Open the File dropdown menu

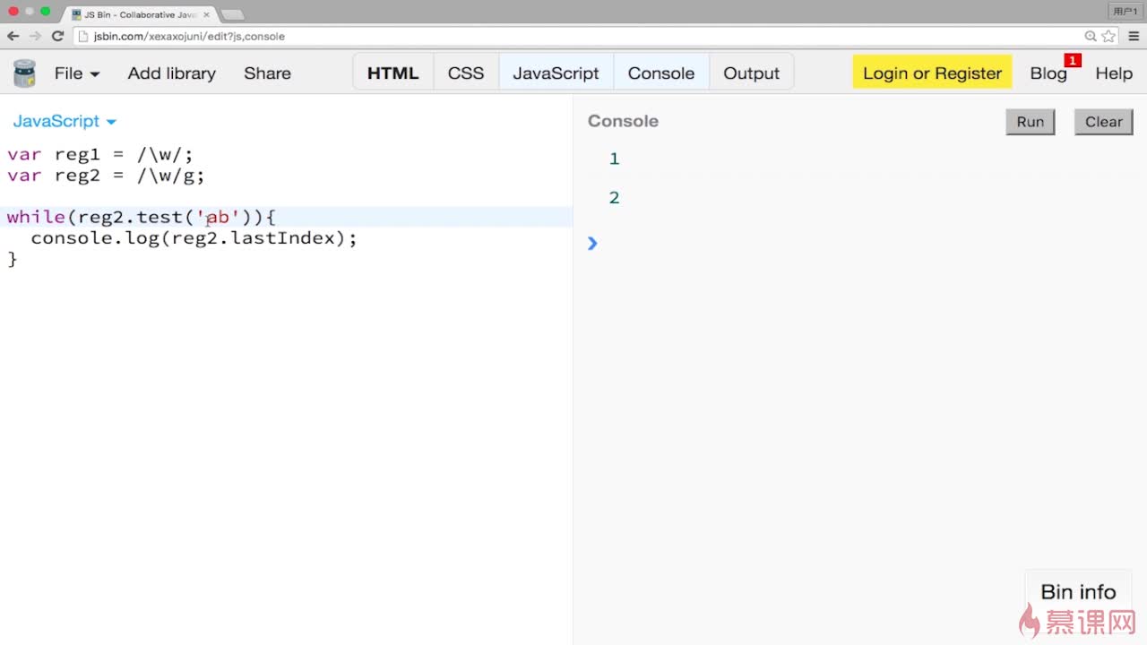tap(76, 73)
